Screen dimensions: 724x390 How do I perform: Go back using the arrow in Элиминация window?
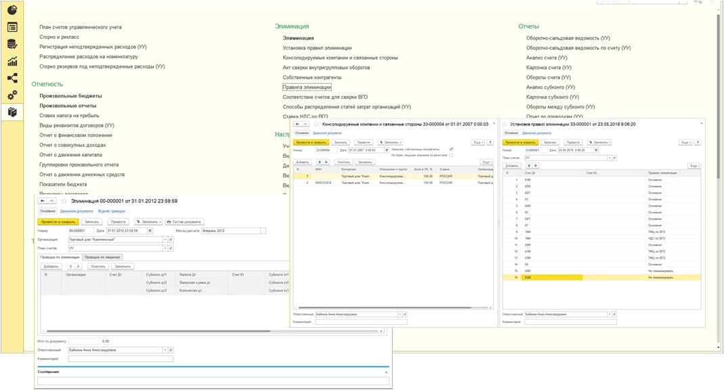[x=43, y=201]
